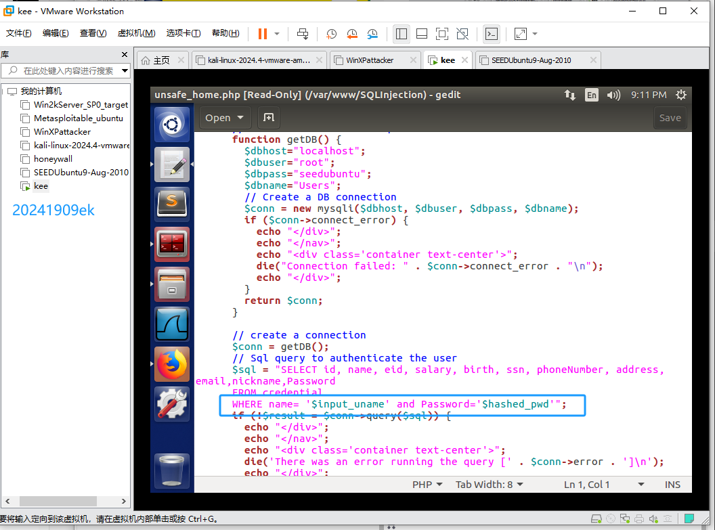This screenshot has height=530, width=715.
Task: Create a new document in gedit
Action: coord(269,118)
